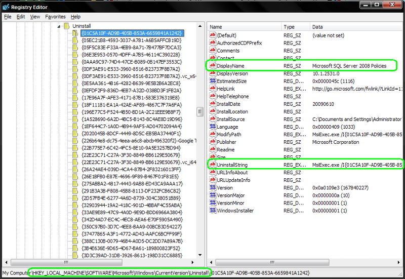Collapse the Uninstall tree node
The height and width of the screenshot is (279, 405).
(59, 26)
